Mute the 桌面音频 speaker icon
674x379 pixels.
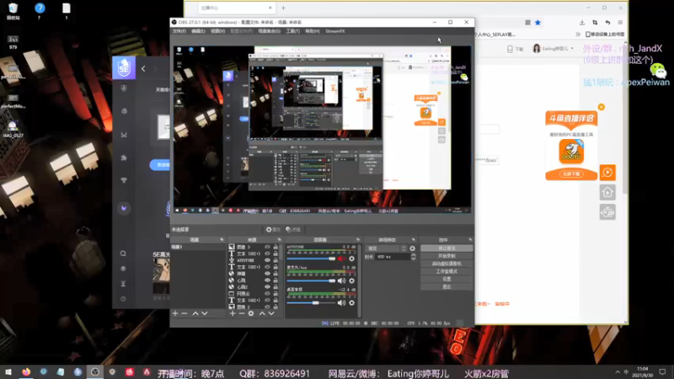tap(341, 303)
